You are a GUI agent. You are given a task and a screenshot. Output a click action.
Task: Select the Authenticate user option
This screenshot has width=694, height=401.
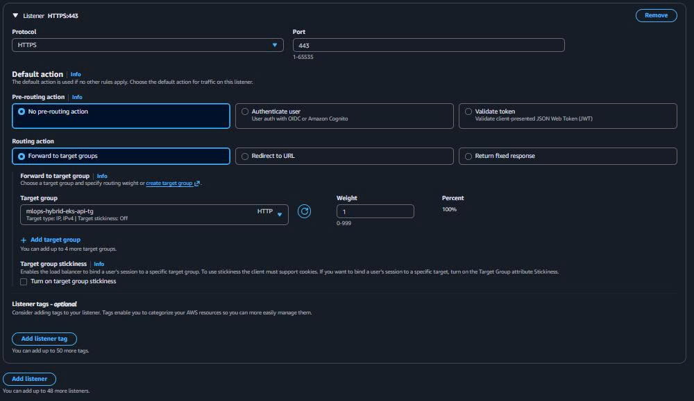pos(244,111)
